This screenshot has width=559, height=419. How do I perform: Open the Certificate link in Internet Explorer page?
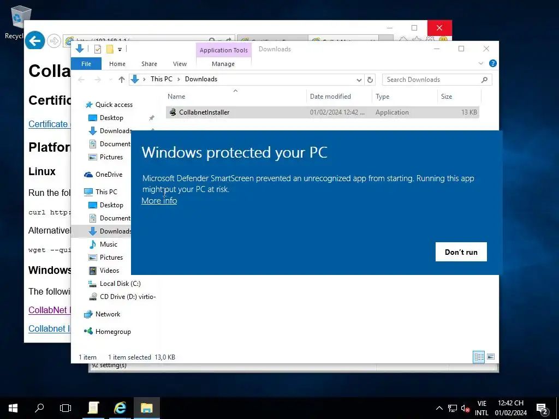[50, 124]
